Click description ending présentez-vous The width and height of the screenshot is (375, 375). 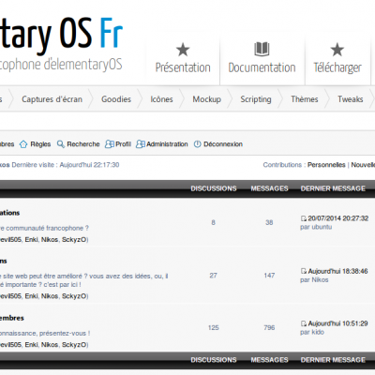pyautogui.click(x=45, y=333)
